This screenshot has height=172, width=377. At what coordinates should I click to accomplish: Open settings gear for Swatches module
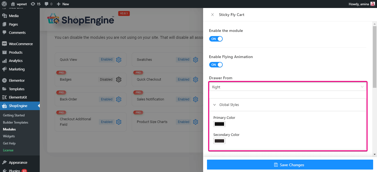(196, 59)
